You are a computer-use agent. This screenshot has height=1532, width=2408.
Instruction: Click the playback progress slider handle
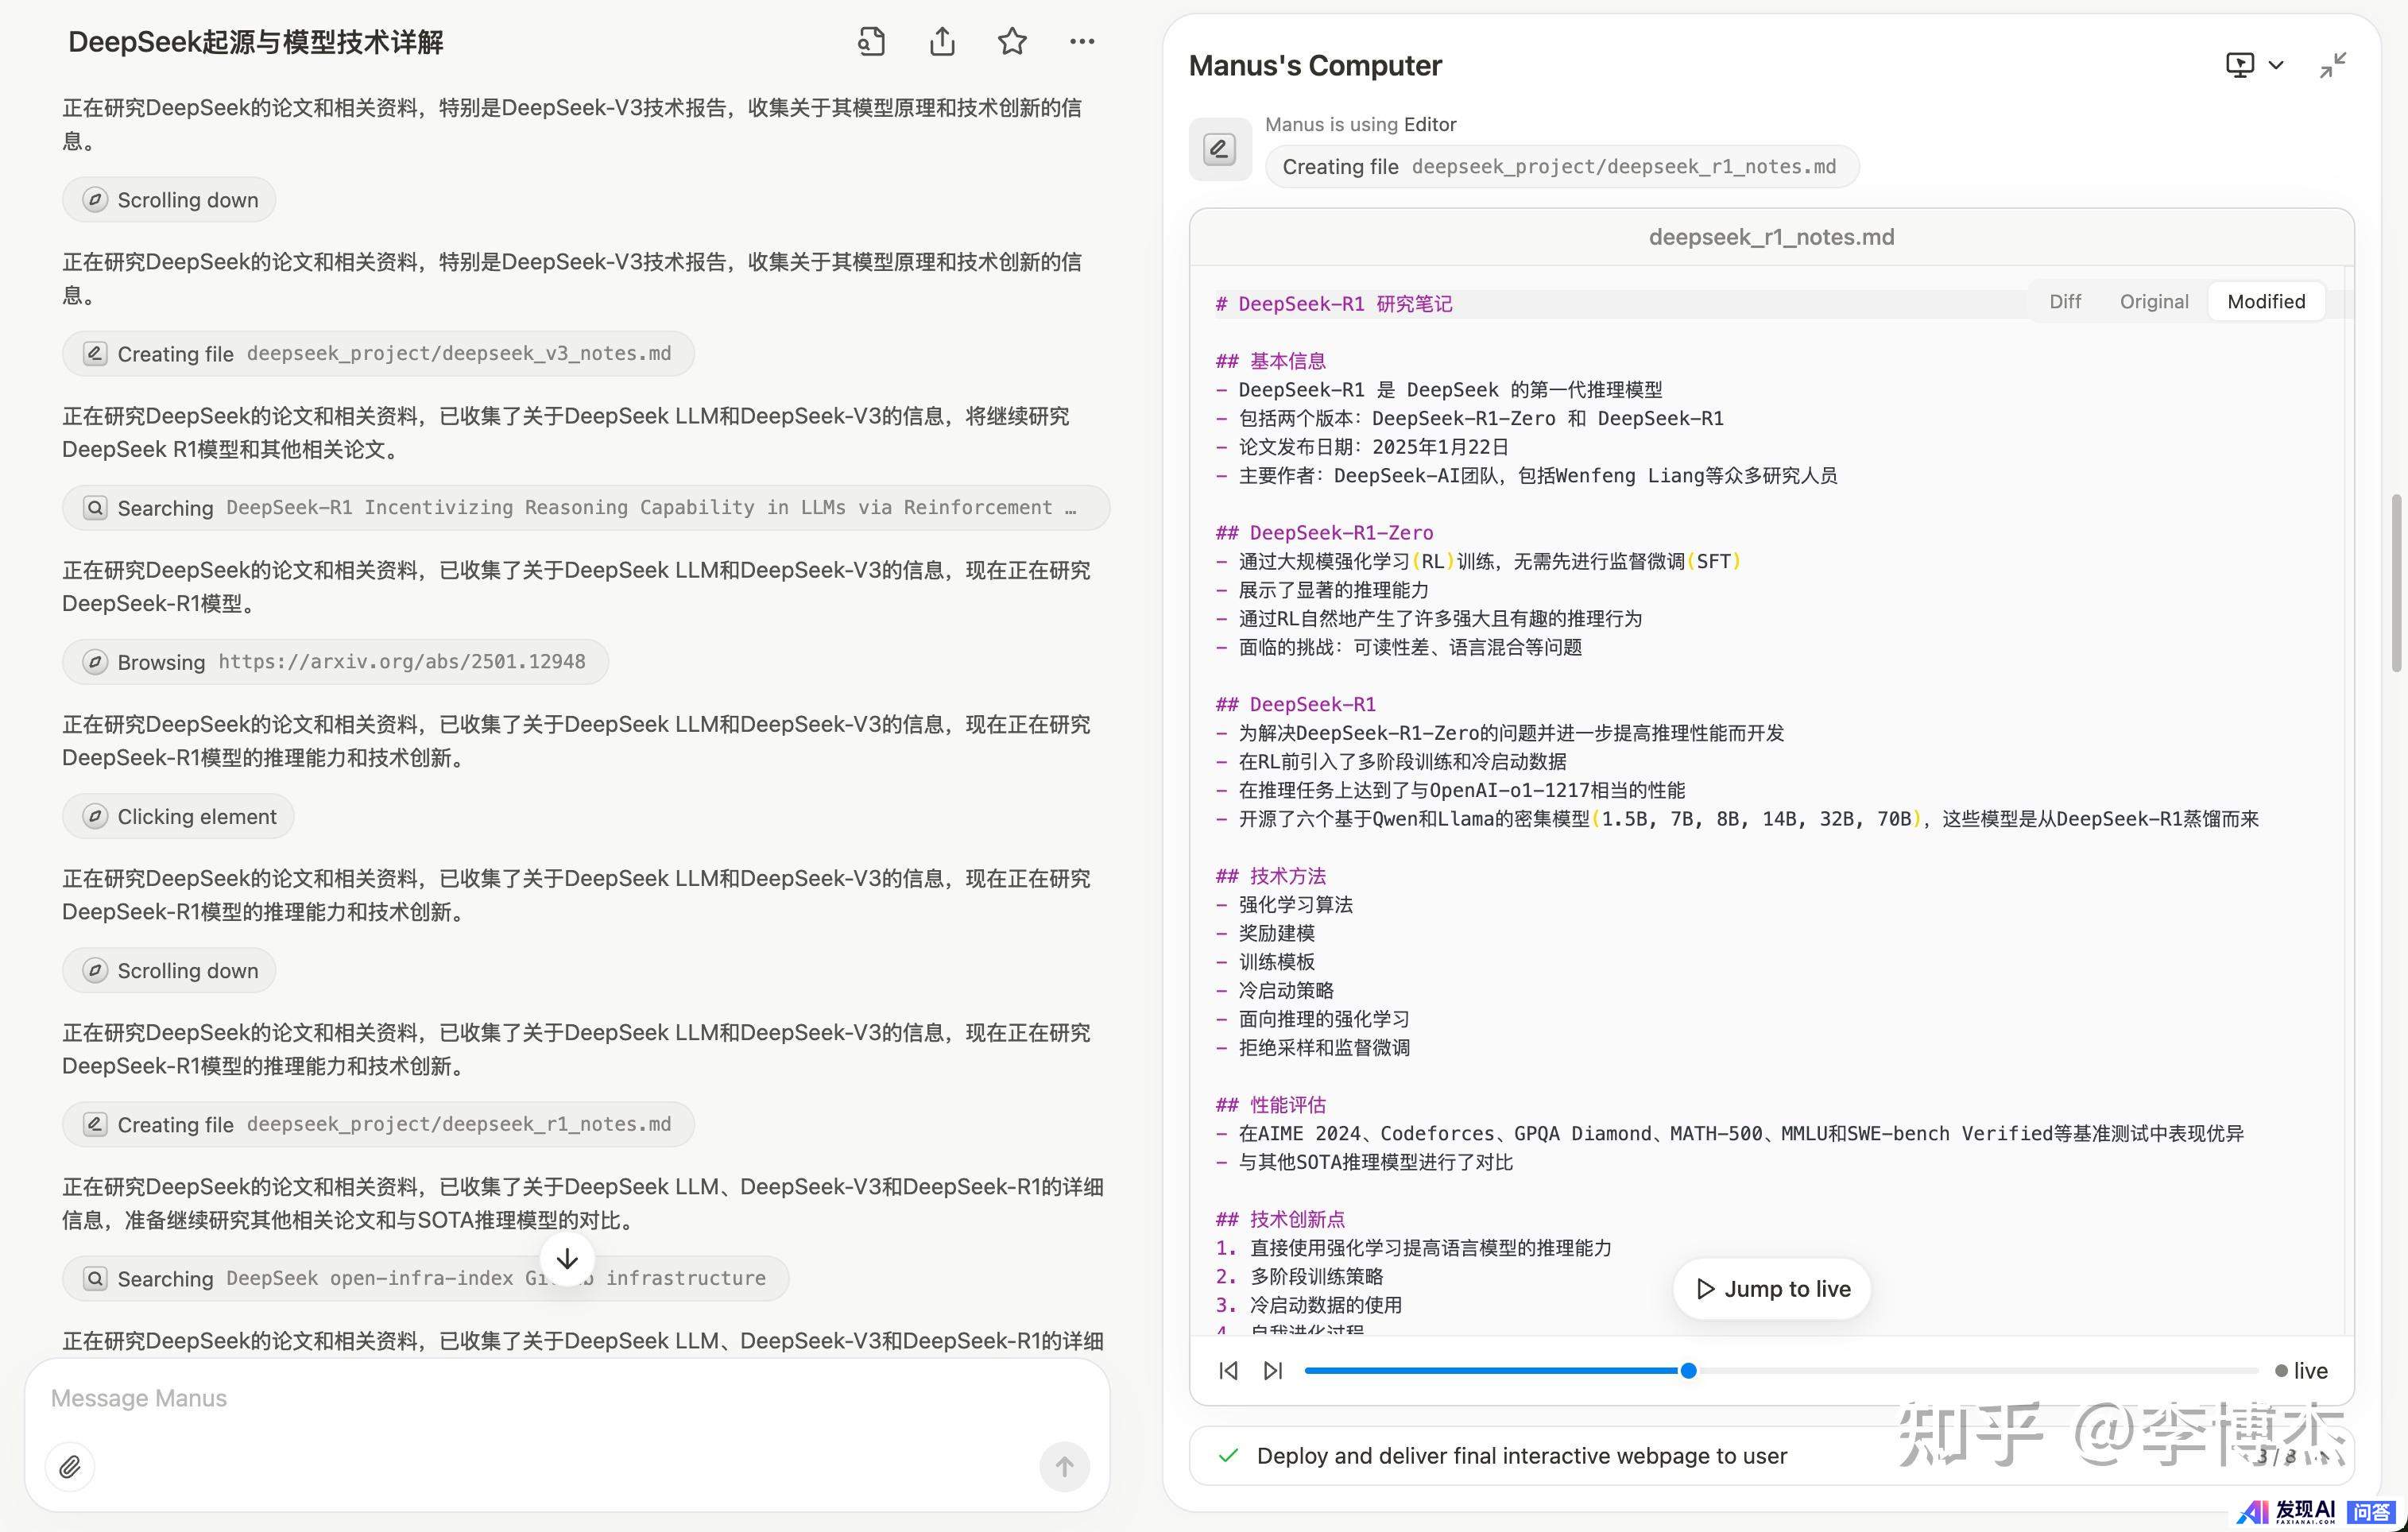[x=1688, y=1371]
